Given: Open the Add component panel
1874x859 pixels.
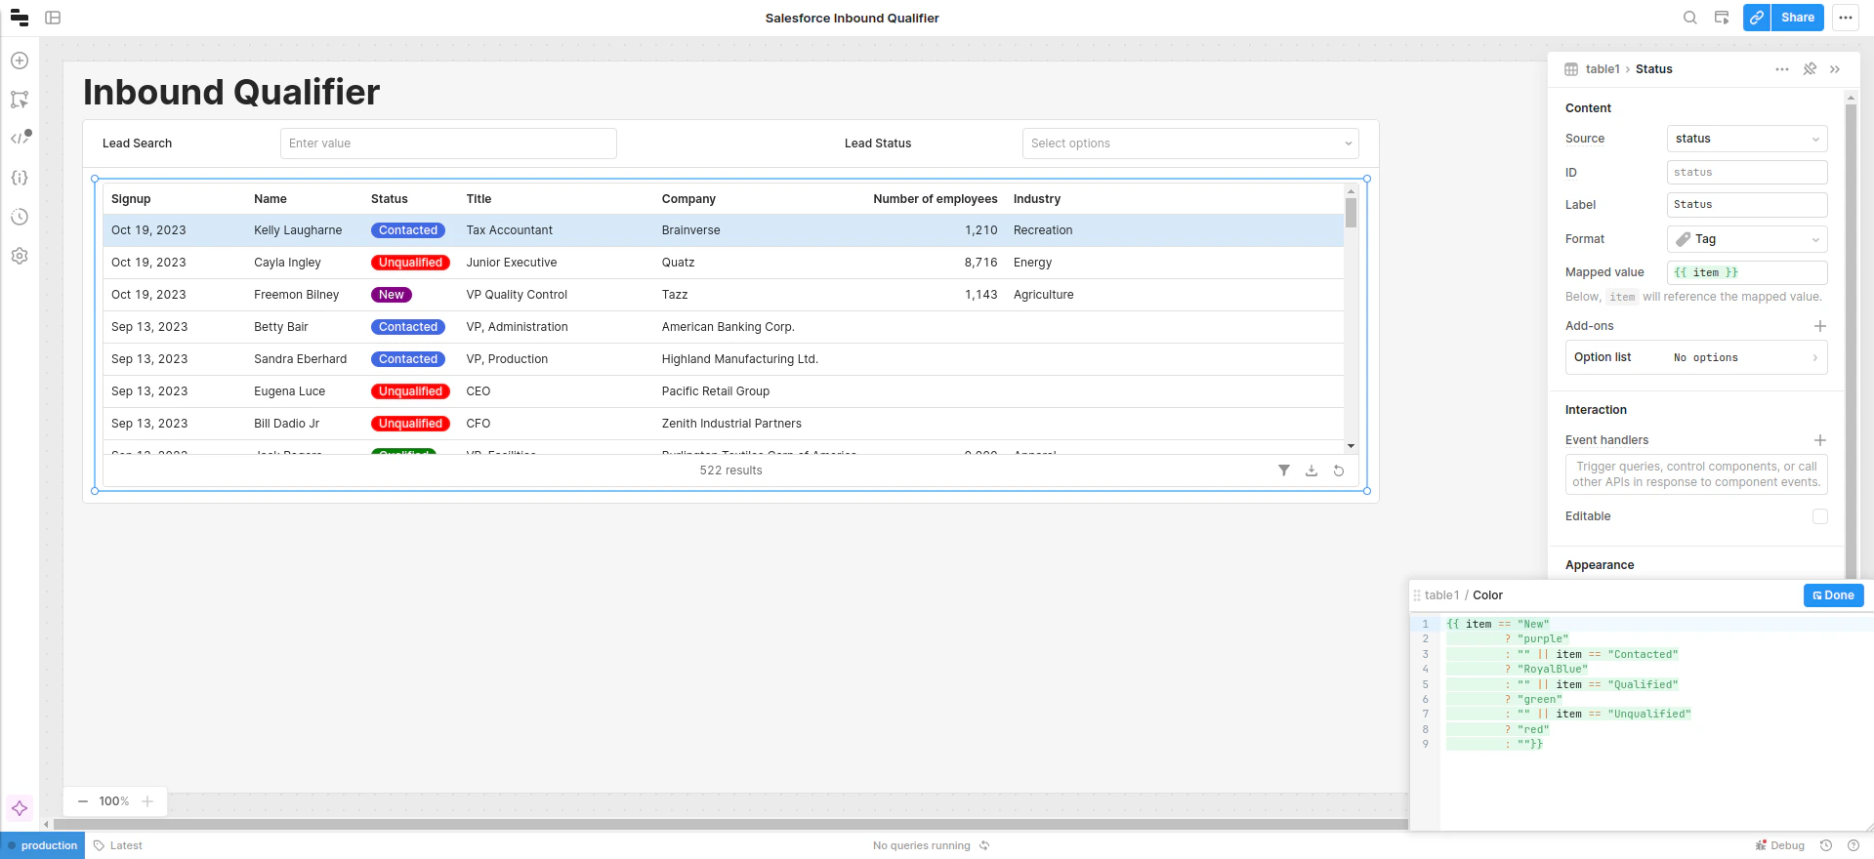Looking at the screenshot, I should 20,61.
